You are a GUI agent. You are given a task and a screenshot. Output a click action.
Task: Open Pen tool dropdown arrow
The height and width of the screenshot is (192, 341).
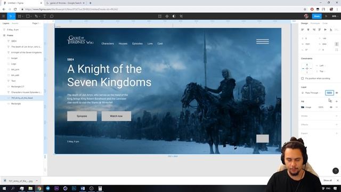point(39,17)
